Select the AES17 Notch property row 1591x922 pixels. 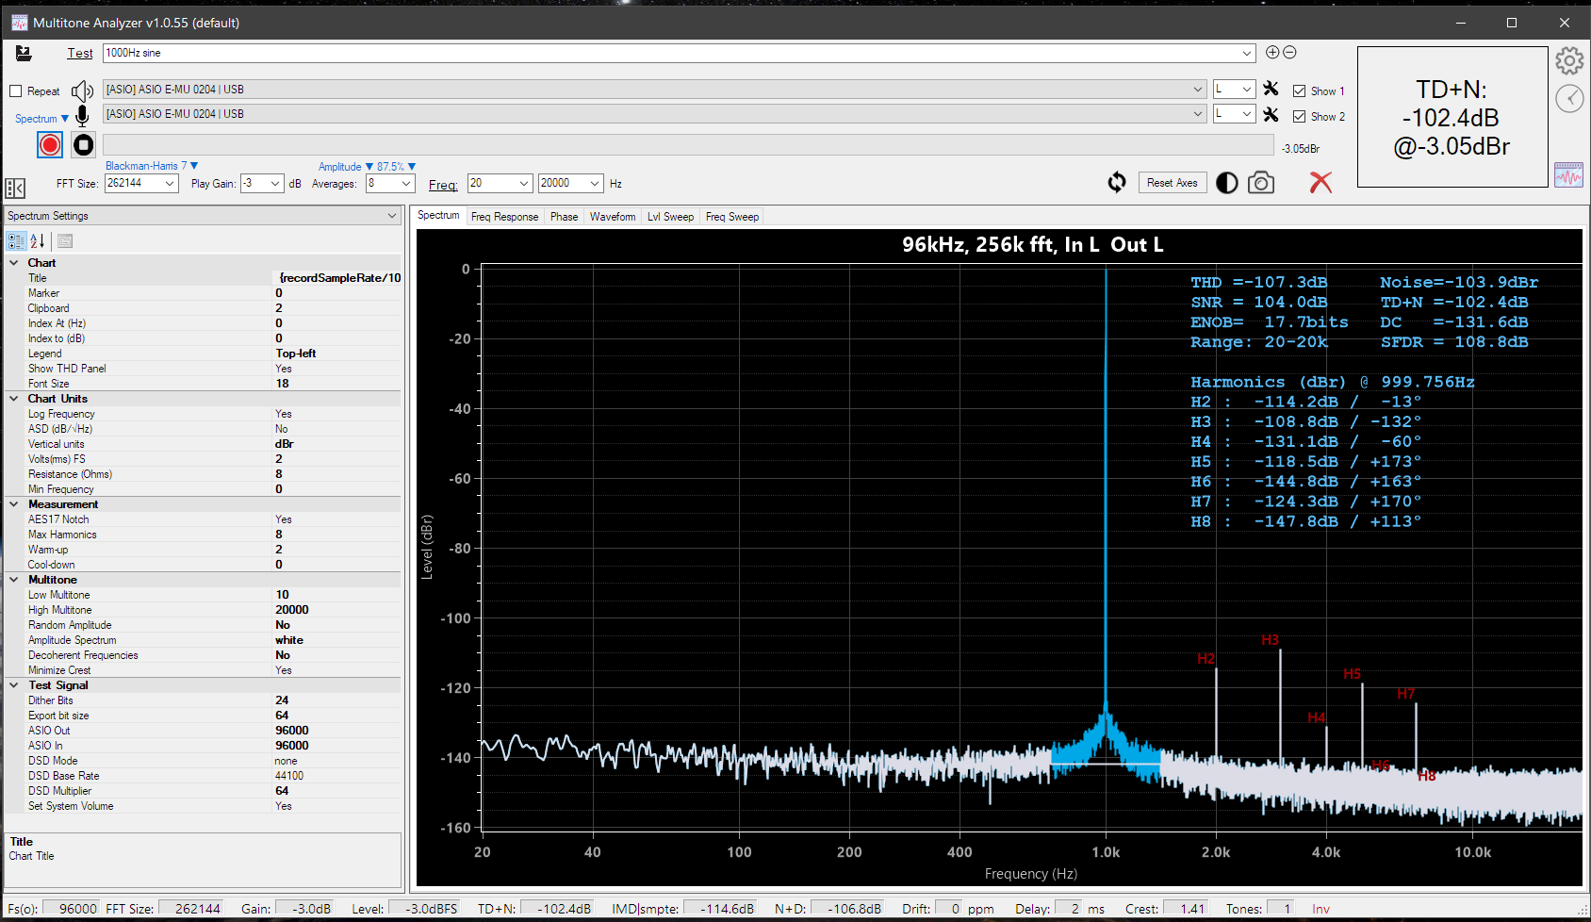[x=204, y=519]
